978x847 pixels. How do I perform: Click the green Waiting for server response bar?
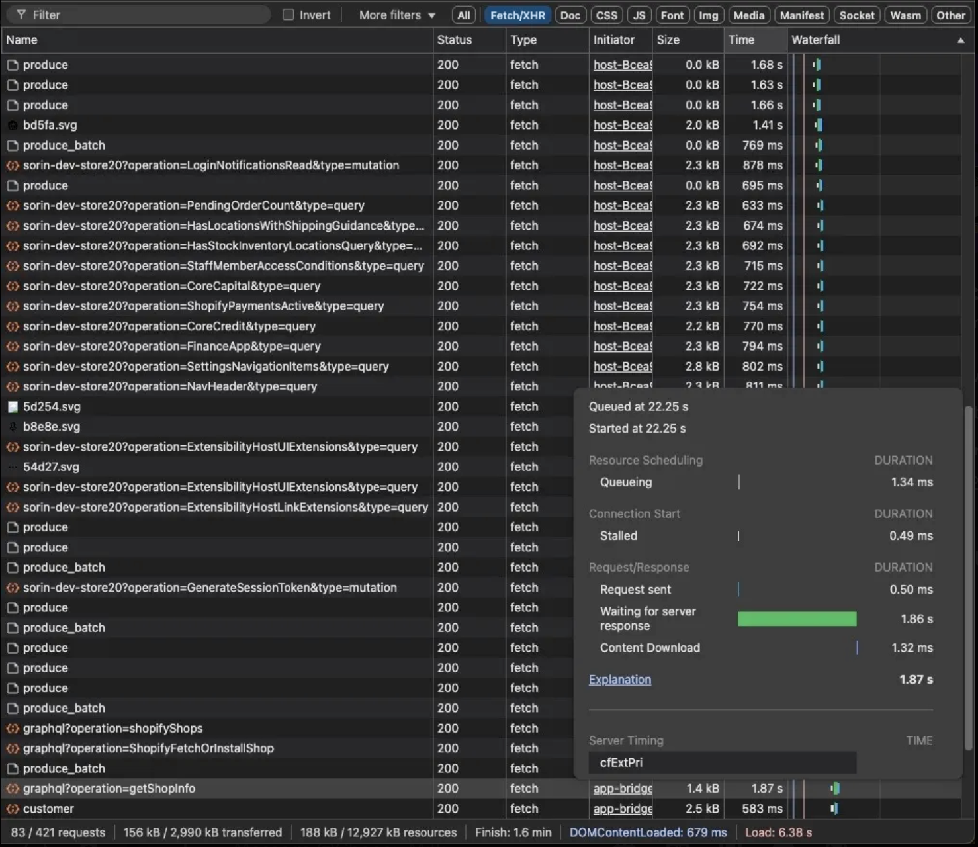797,619
